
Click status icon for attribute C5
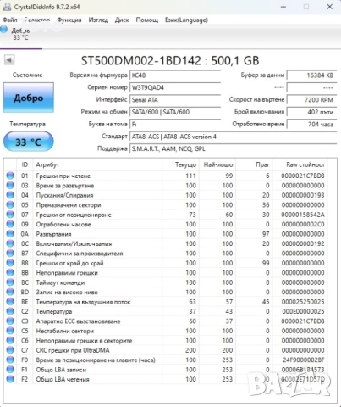pos(10,331)
